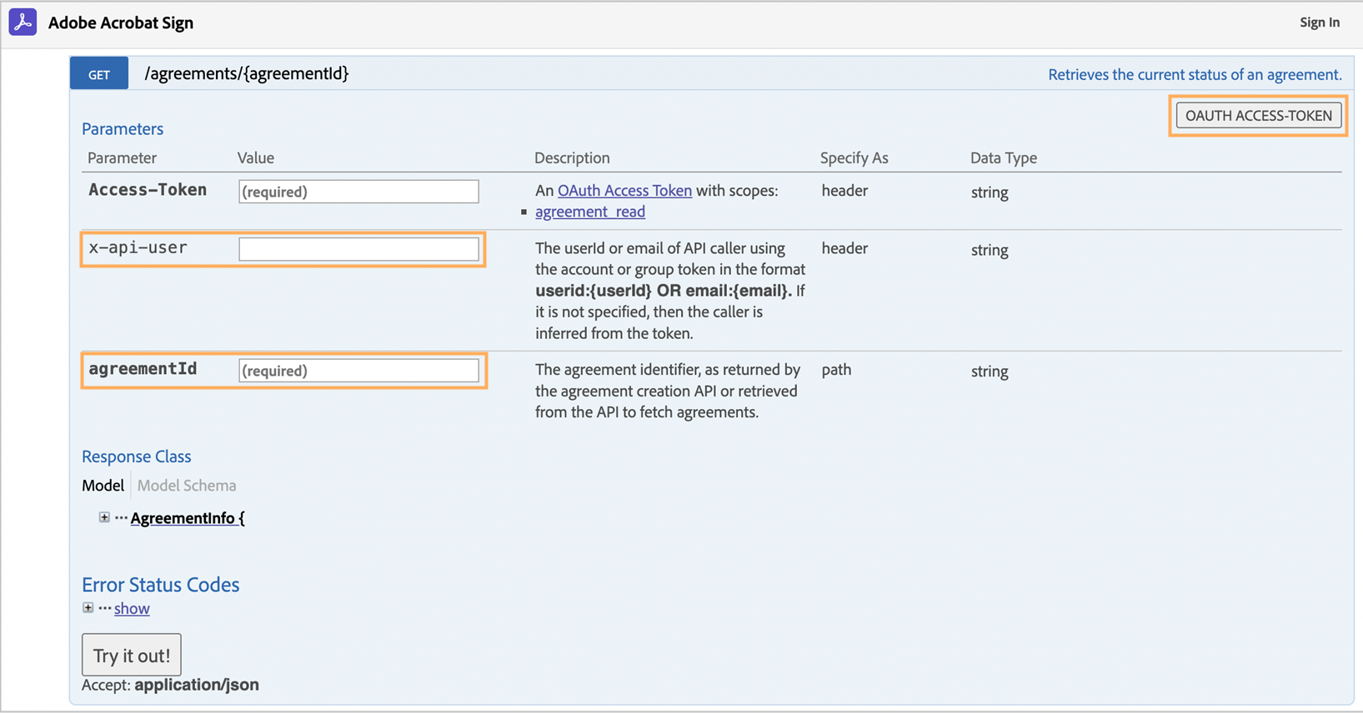Image resolution: width=1363 pixels, height=713 pixels.
Task: Follow the agreement_read scope link
Action: point(589,212)
